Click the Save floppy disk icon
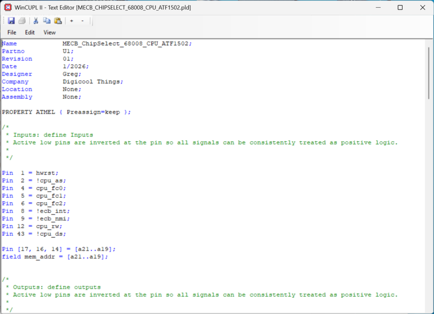This screenshot has height=314, width=434. [x=11, y=21]
